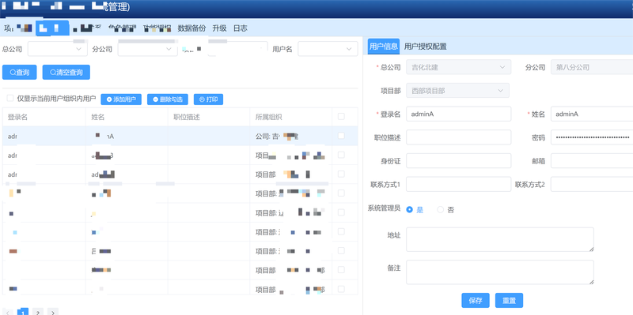Click the 联系方式2 input field
Image resolution: width=633 pixels, height=315 pixels.
(592, 184)
